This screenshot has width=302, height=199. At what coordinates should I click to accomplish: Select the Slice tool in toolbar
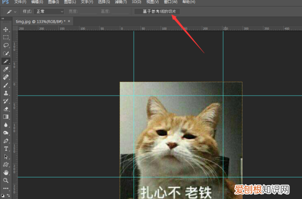(x=6, y=61)
